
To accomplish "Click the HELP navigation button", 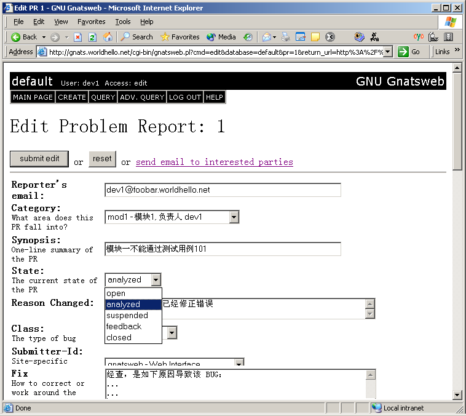I will pos(215,97).
